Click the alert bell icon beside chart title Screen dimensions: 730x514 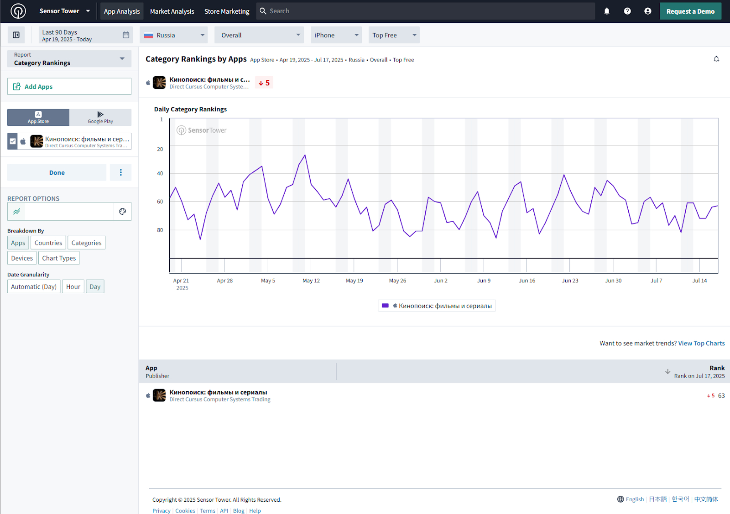pyautogui.click(x=716, y=59)
